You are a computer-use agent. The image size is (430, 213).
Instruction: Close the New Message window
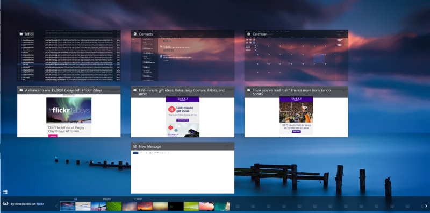(x=232, y=144)
